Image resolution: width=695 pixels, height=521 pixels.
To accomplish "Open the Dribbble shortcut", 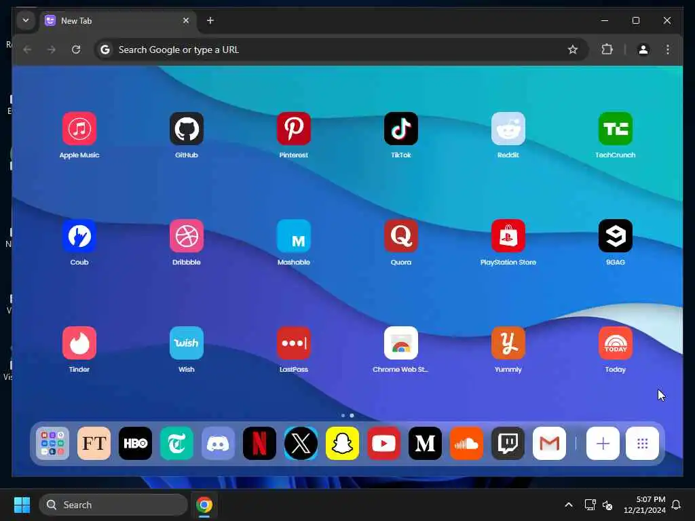I will 187,236.
